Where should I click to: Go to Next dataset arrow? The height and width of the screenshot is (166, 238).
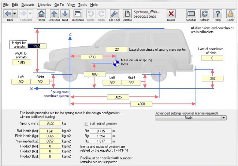coord(65,14)
